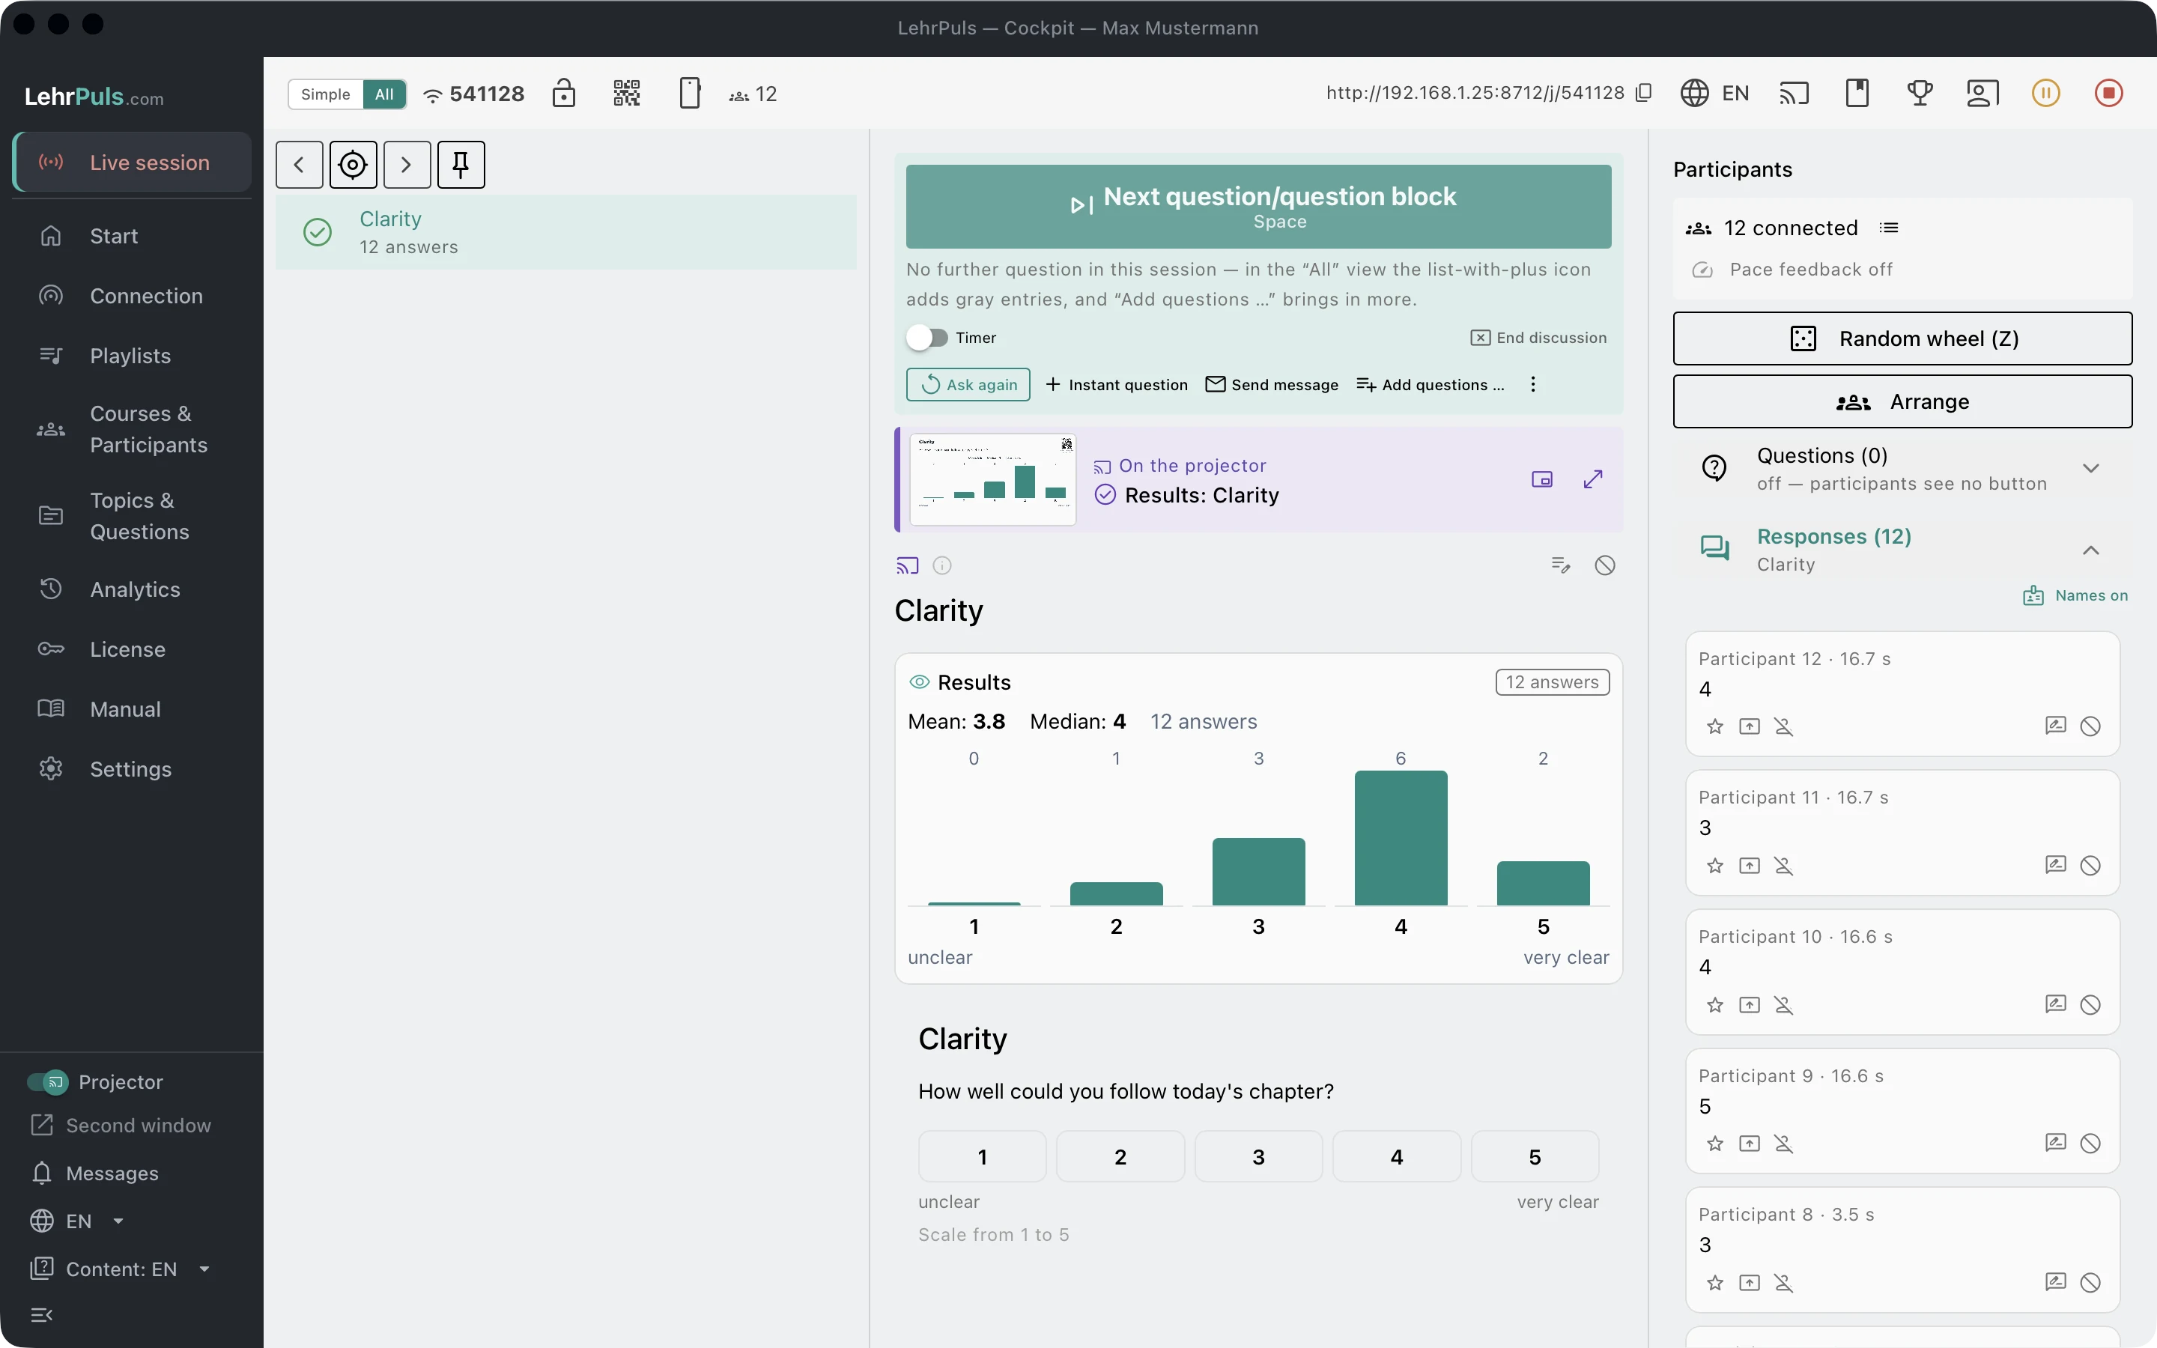This screenshot has height=1348, width=2157.
Task: Click the session lock icon
Action: [563, 93]
